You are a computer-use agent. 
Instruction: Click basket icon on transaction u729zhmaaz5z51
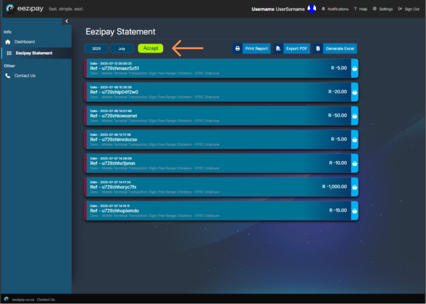point(355,68)
